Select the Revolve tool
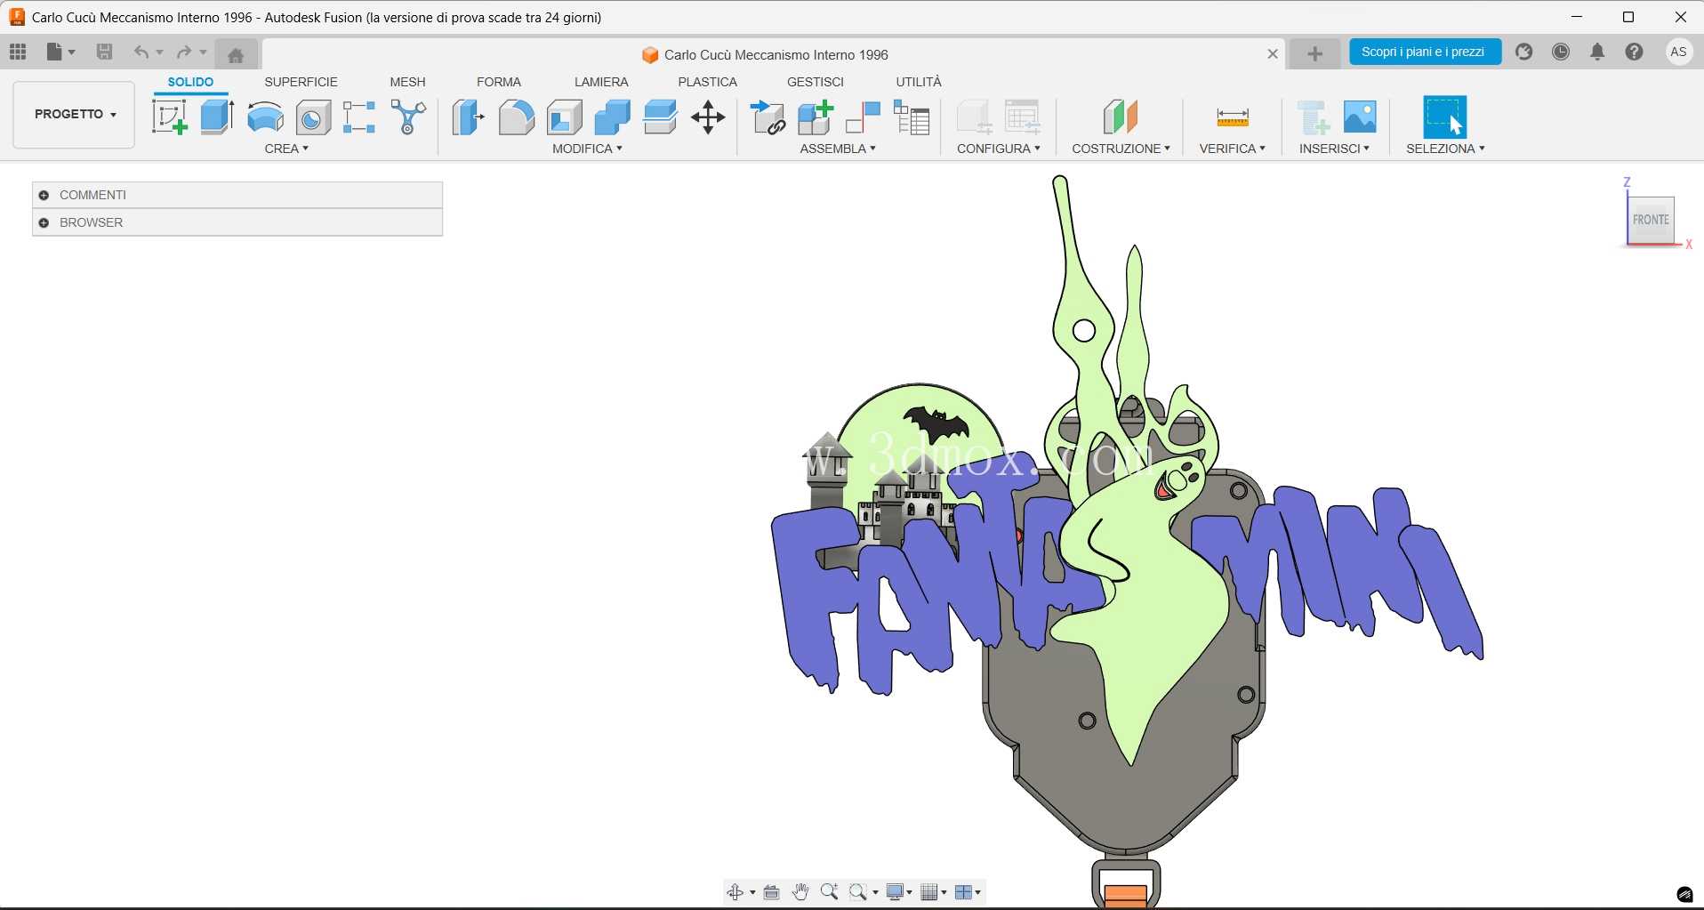This screenshot has height=910, width=1704. [265, 117]
